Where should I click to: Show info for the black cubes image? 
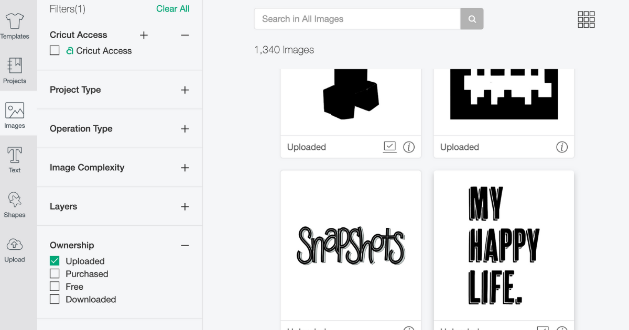coord(409,147)
